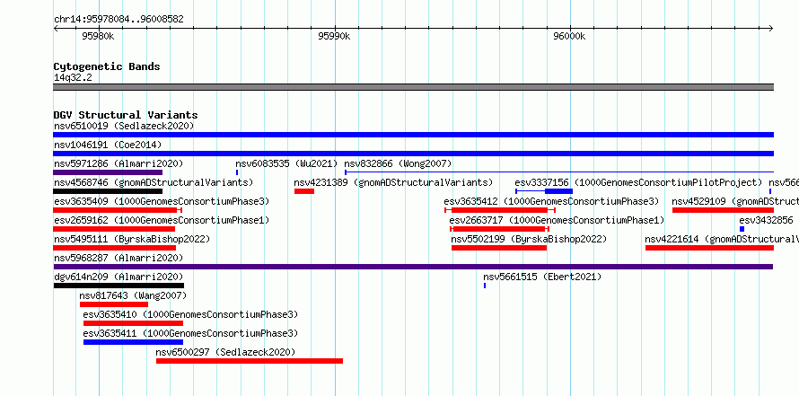Open the esv3337156 Pilot Project label

(x=638, y=182)
